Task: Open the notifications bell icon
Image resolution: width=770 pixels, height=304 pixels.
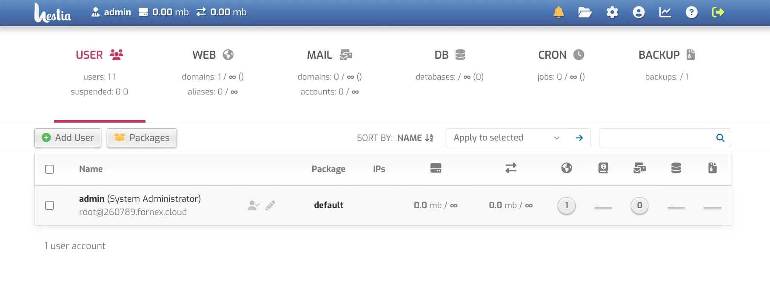Action: coord(559,12)
